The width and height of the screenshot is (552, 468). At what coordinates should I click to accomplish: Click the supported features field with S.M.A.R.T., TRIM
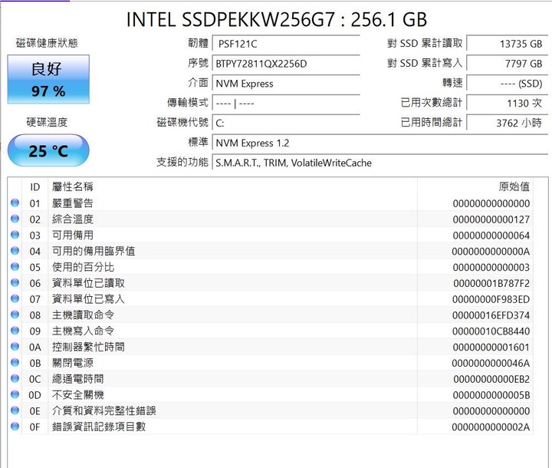(x=379, y=163)
